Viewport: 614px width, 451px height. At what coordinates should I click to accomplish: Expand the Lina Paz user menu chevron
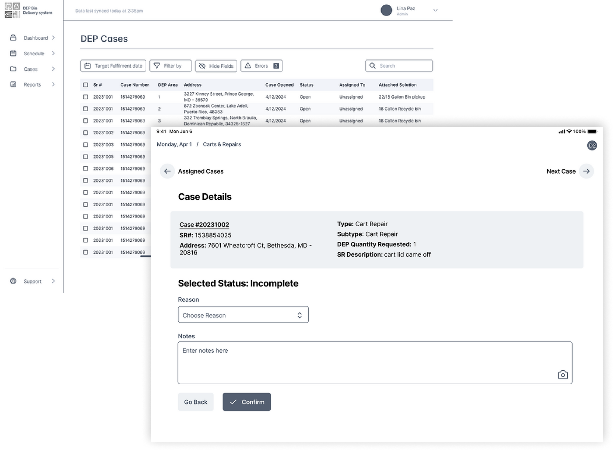click(435, 10)
